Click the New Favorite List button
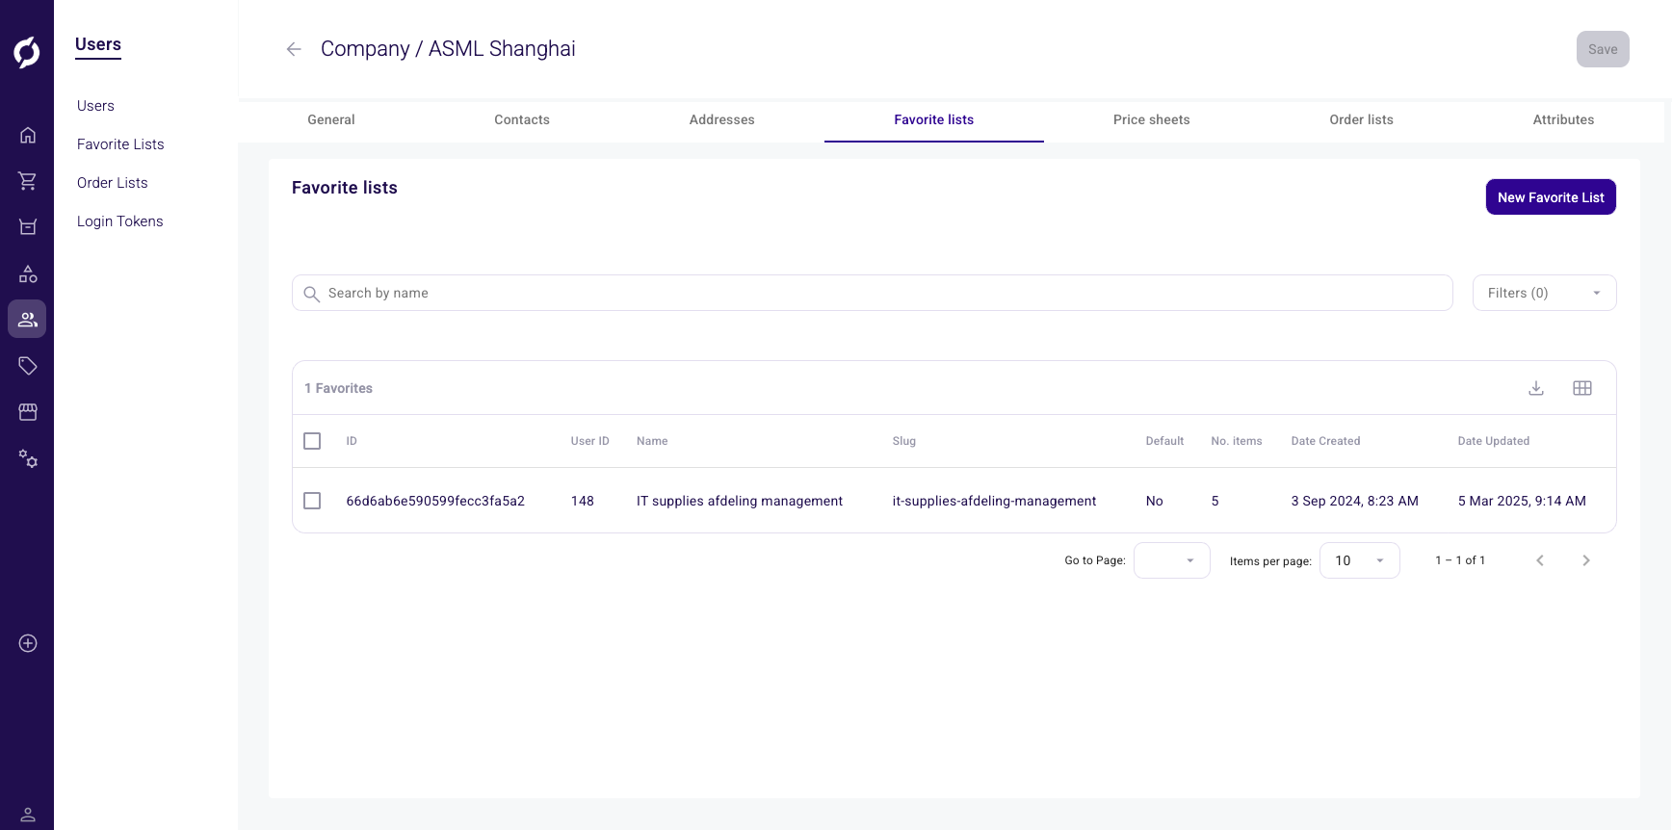 click(x=1550, y=197)
